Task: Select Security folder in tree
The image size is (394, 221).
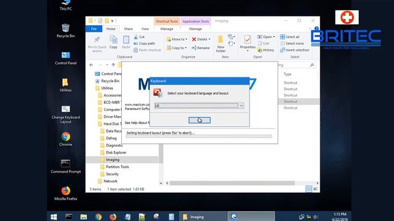Action: click(112, 174)
